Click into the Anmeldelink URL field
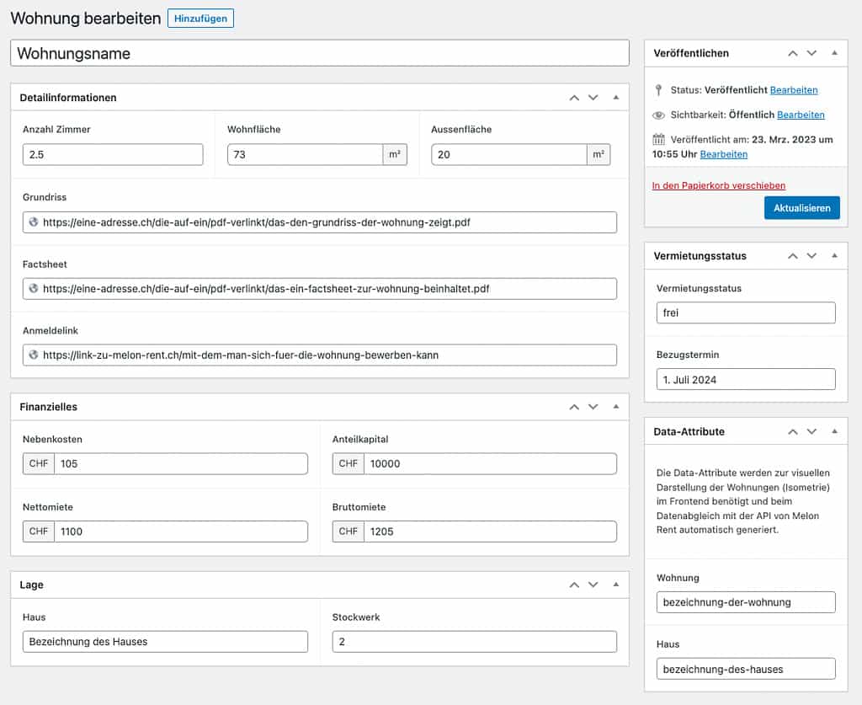 320,355
